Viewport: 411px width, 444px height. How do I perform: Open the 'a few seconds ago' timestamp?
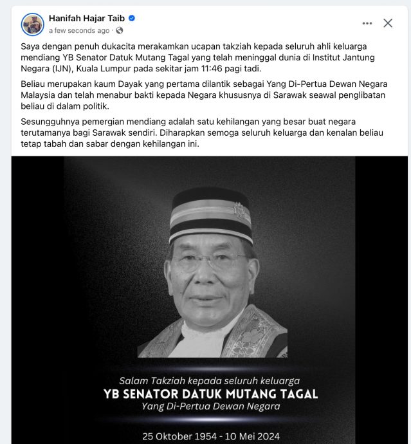coord(79,31)
